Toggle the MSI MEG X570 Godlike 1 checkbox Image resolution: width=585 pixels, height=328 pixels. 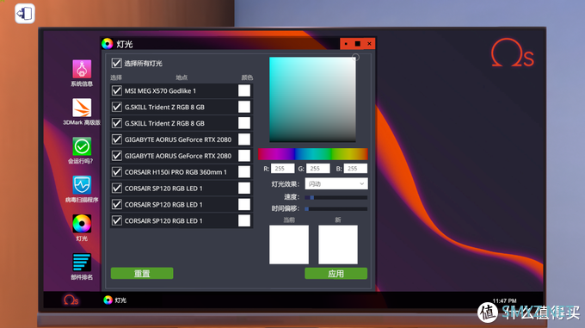pos(117,90)
